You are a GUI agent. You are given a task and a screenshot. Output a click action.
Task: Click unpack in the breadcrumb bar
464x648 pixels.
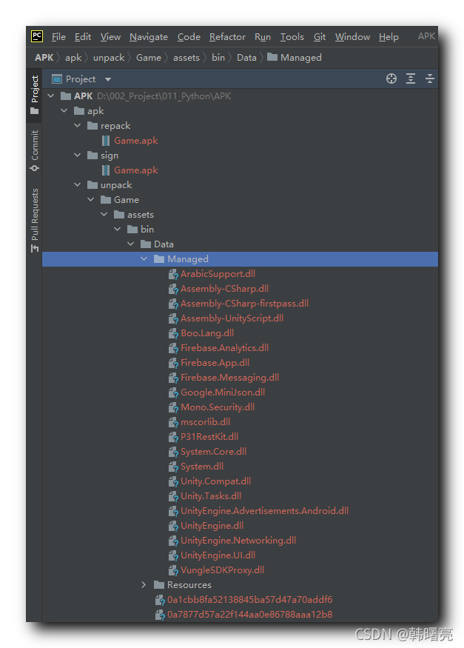point(109,58)
